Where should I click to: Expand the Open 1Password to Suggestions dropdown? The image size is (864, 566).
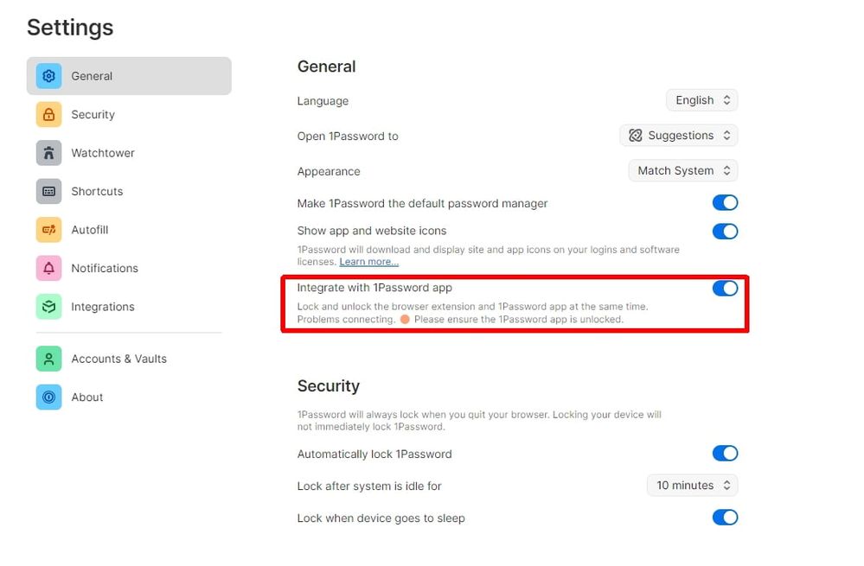[x=679, y=136]
